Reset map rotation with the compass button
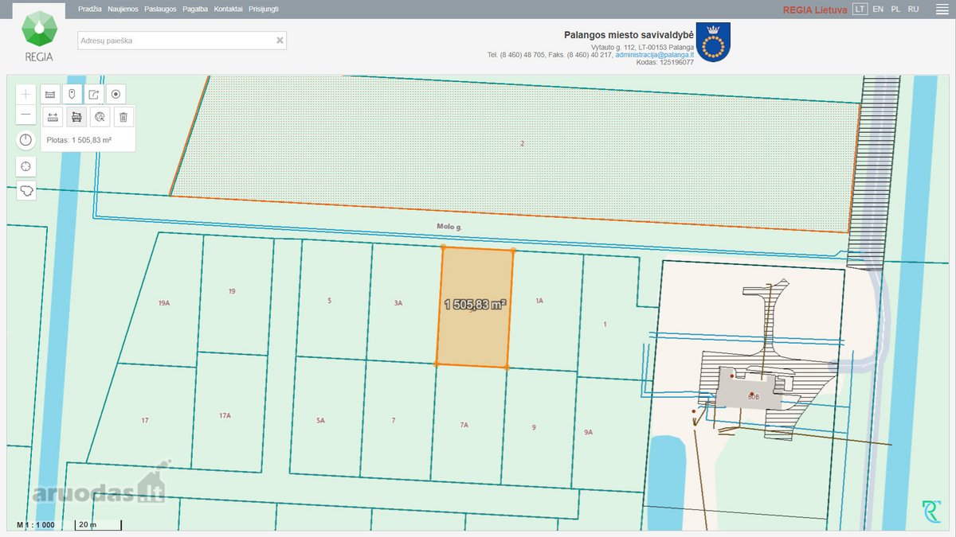The image size is (956, 537). pos(26,141)
